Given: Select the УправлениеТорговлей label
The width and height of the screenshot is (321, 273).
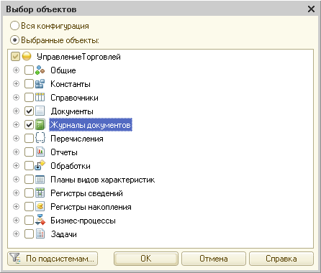Looking at the screenshot, I should pyautogui.click(x=78, y=57).
